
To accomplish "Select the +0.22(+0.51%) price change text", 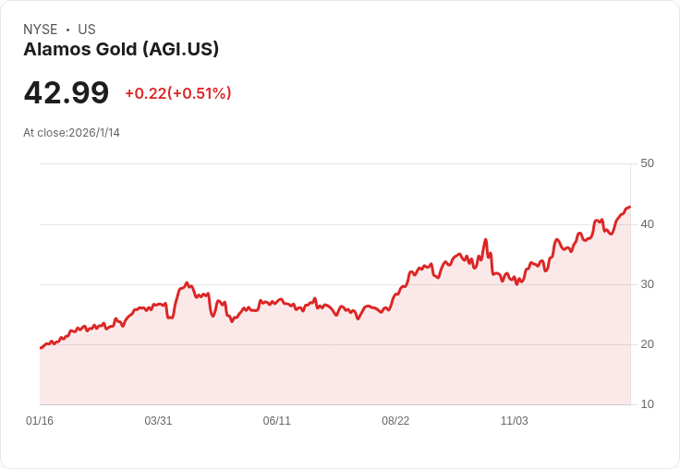I will pyautogui.click(x=178, y=93).
